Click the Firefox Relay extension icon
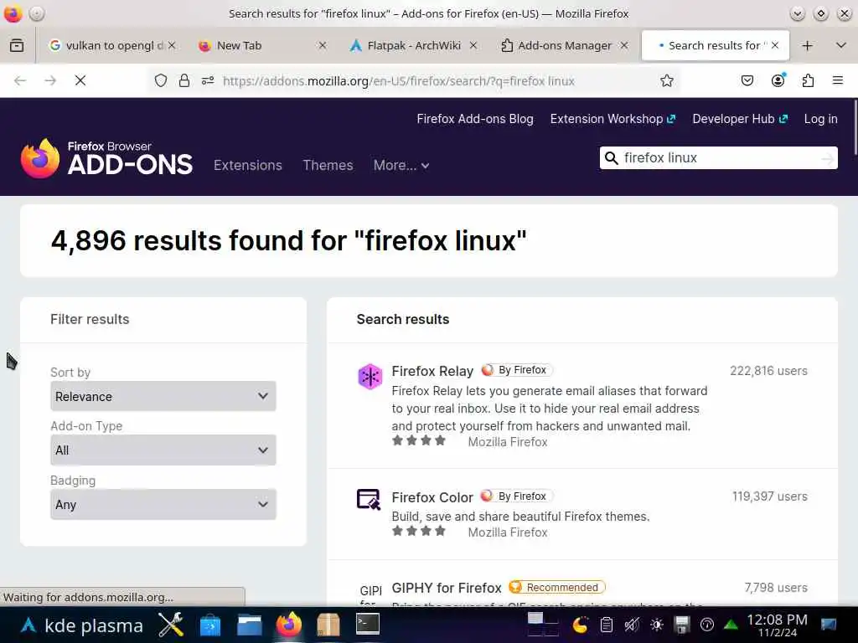Image resolution: width=858 pixels, height=643 pixels. pos(370,377)
